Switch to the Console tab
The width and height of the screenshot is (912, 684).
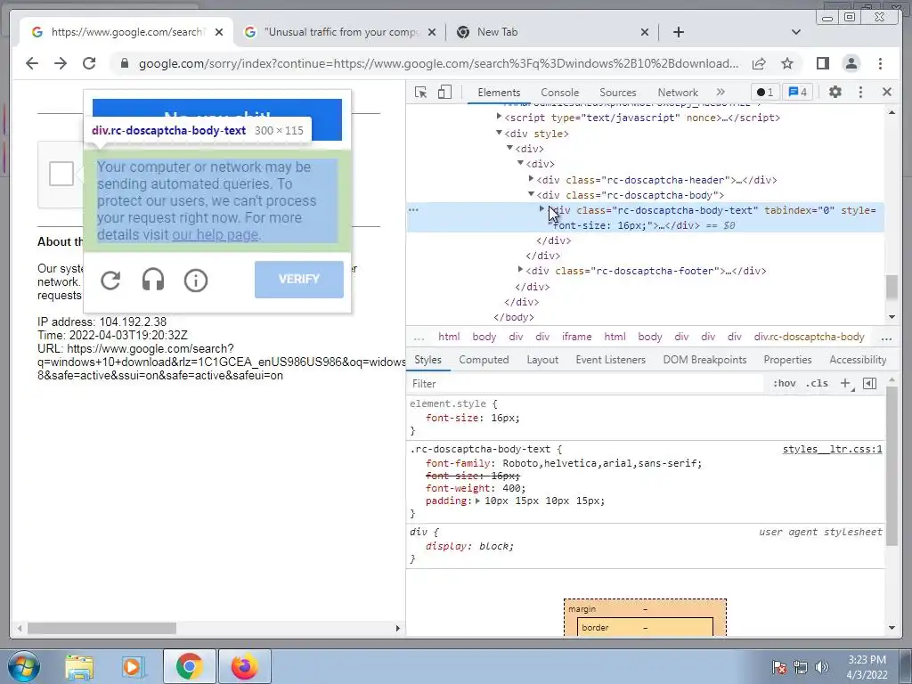coord(559,92)
